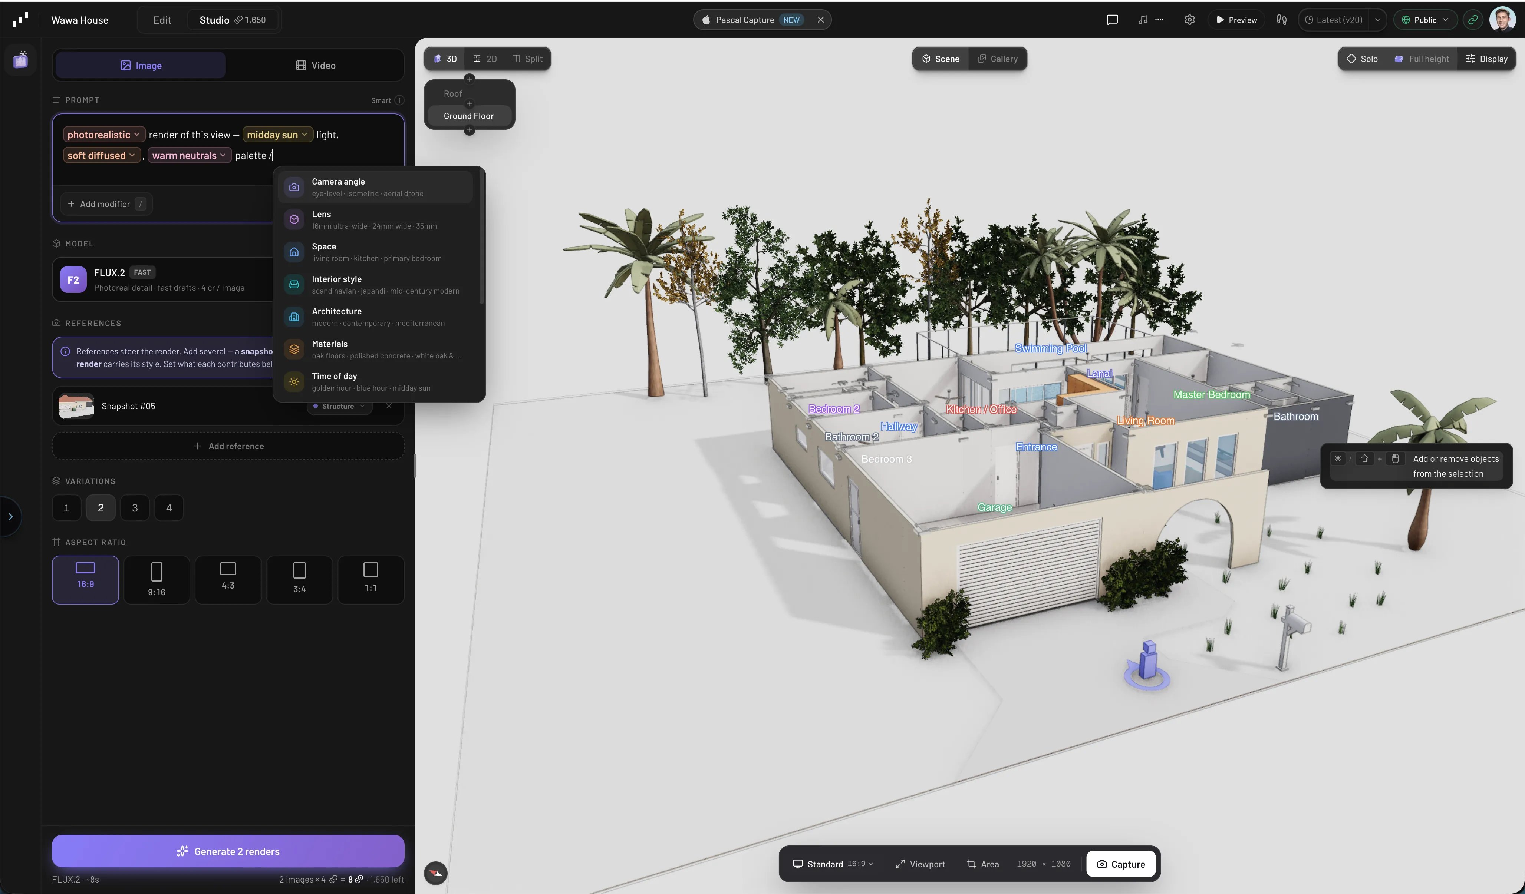The image size is (1525, 894).
Task: Open the Public visibility dropdown
Action: 1425,20
